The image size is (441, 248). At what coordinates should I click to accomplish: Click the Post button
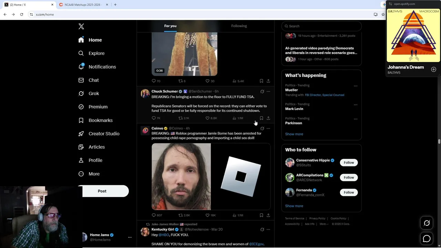pyautogui.click(x=102, y=191)
